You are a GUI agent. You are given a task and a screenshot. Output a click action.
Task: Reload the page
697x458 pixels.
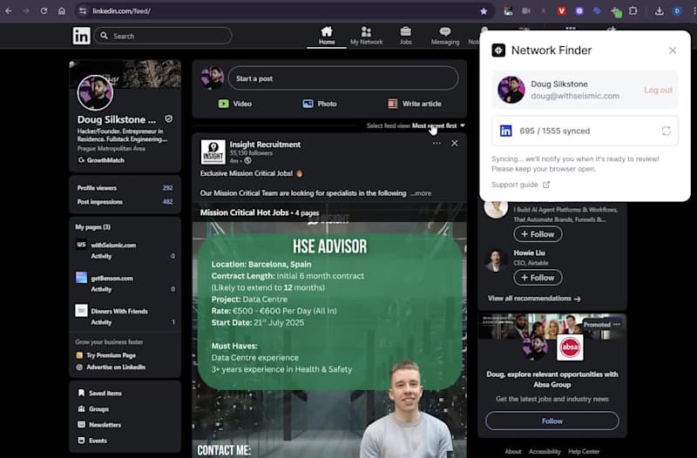click(x=44, y=11)
